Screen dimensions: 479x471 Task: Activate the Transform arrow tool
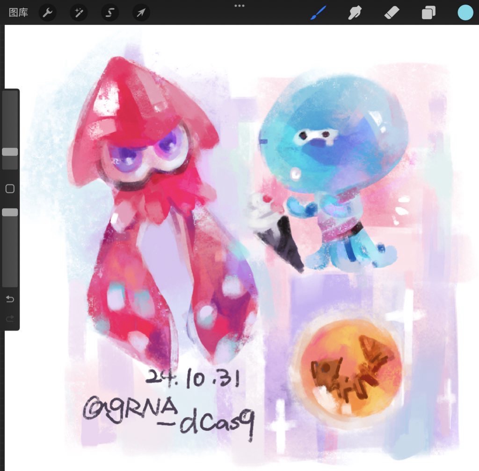point(141,13)
